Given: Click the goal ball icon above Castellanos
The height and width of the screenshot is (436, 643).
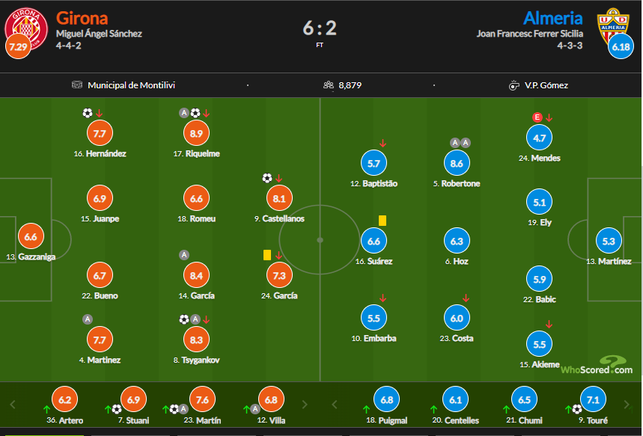Looking at the screenshot, I should point(267,178).
